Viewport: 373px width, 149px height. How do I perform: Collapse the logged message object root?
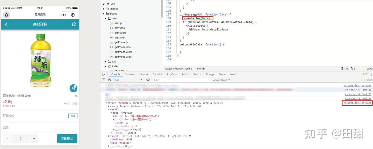pyautogui.click(x=106, y=103)
